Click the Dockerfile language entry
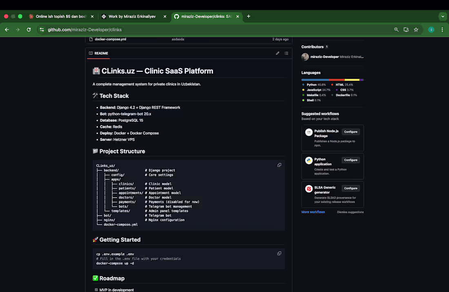This screenshot has height=292, width=449. (x=344, y=95)
